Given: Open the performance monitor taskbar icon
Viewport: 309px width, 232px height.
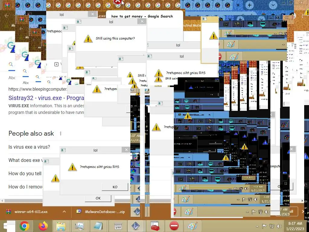Looking at the screenshot, I should click(79, 226).
